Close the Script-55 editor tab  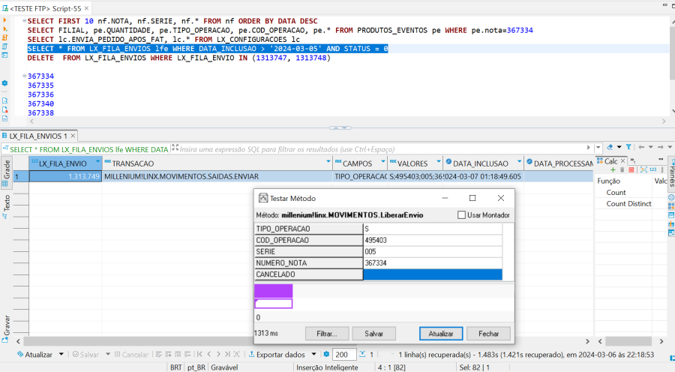86,8
